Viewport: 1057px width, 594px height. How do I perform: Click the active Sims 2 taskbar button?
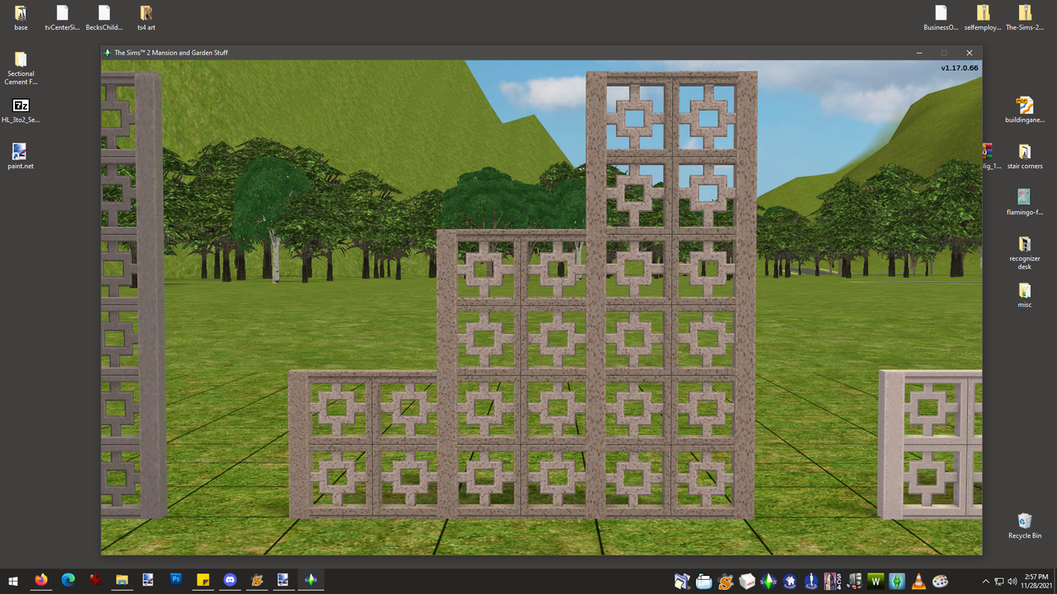(x=310, y=580)
